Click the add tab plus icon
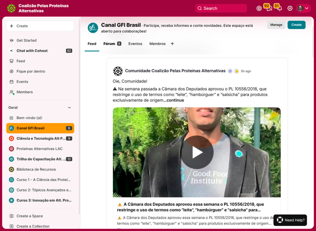316x231 pixels. coord(172,44)
